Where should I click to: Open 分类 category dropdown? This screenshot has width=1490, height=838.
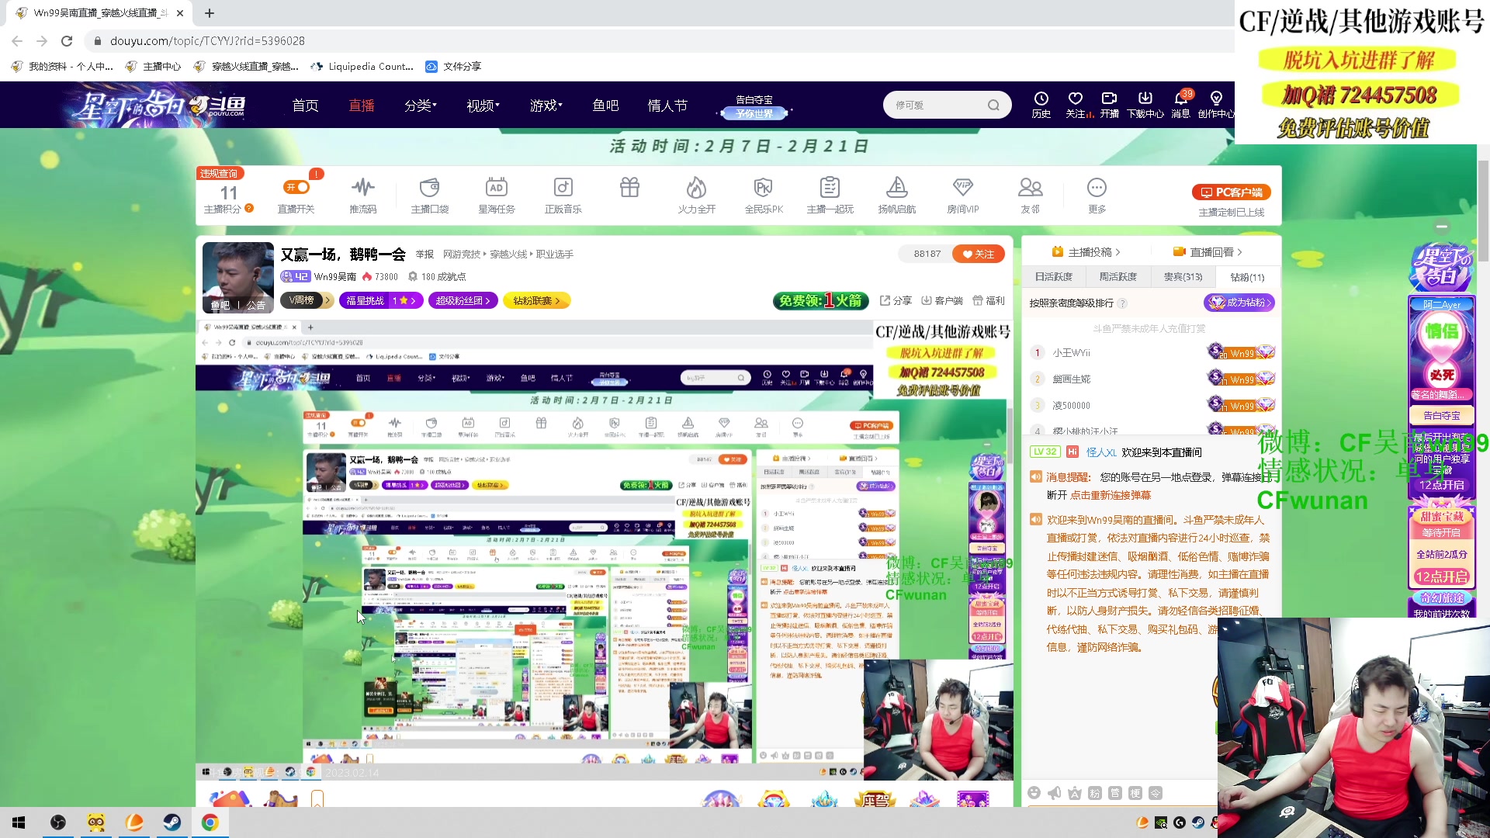(420, 105)
